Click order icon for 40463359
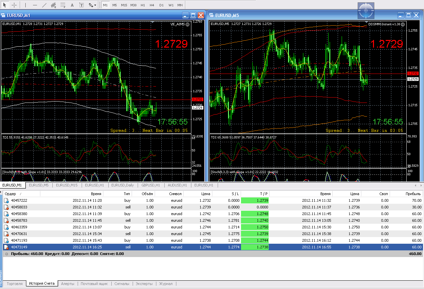The height and width of the screenshot is (289, 424). tap(6, 227)
